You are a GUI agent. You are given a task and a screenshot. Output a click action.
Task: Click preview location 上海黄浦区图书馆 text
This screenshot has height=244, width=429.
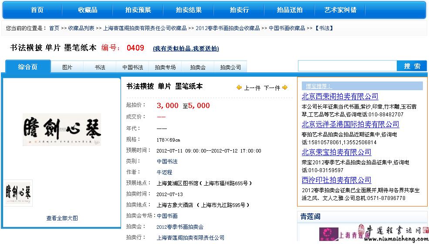tap(178, 183)
